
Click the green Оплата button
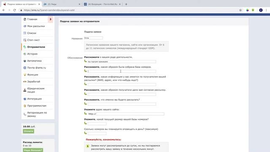(28, 131)
